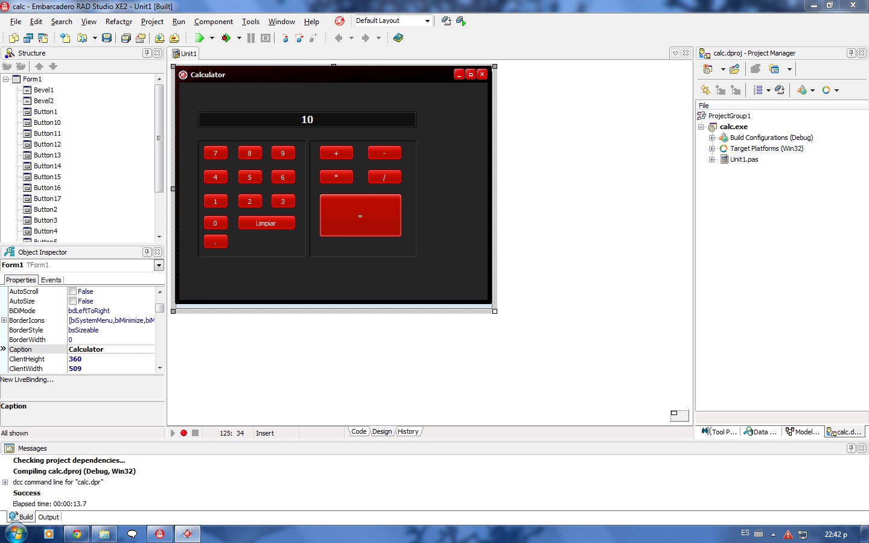Click the Open Project folder icon
This screenshot has height=543, width=869.
(81, 38)
